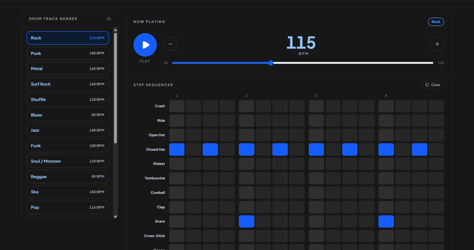
Task: Toggle Crash step on beat 1
Action: tap(177, 106)
